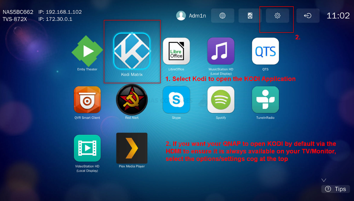This screenshot has width=354, height=201.
Task: Launch the Spotify app
Action: [221, 100]
